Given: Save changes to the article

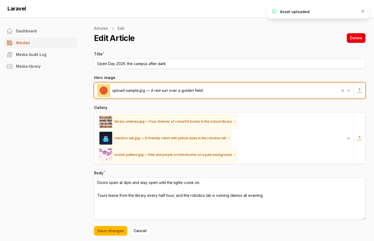Looking at the screenshot, I should click(x=111, y=231).
